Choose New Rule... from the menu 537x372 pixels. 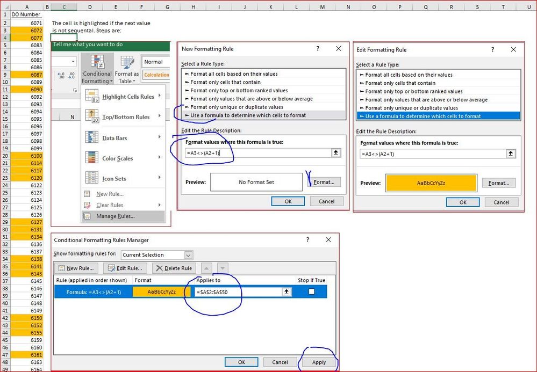pos(123,194)
